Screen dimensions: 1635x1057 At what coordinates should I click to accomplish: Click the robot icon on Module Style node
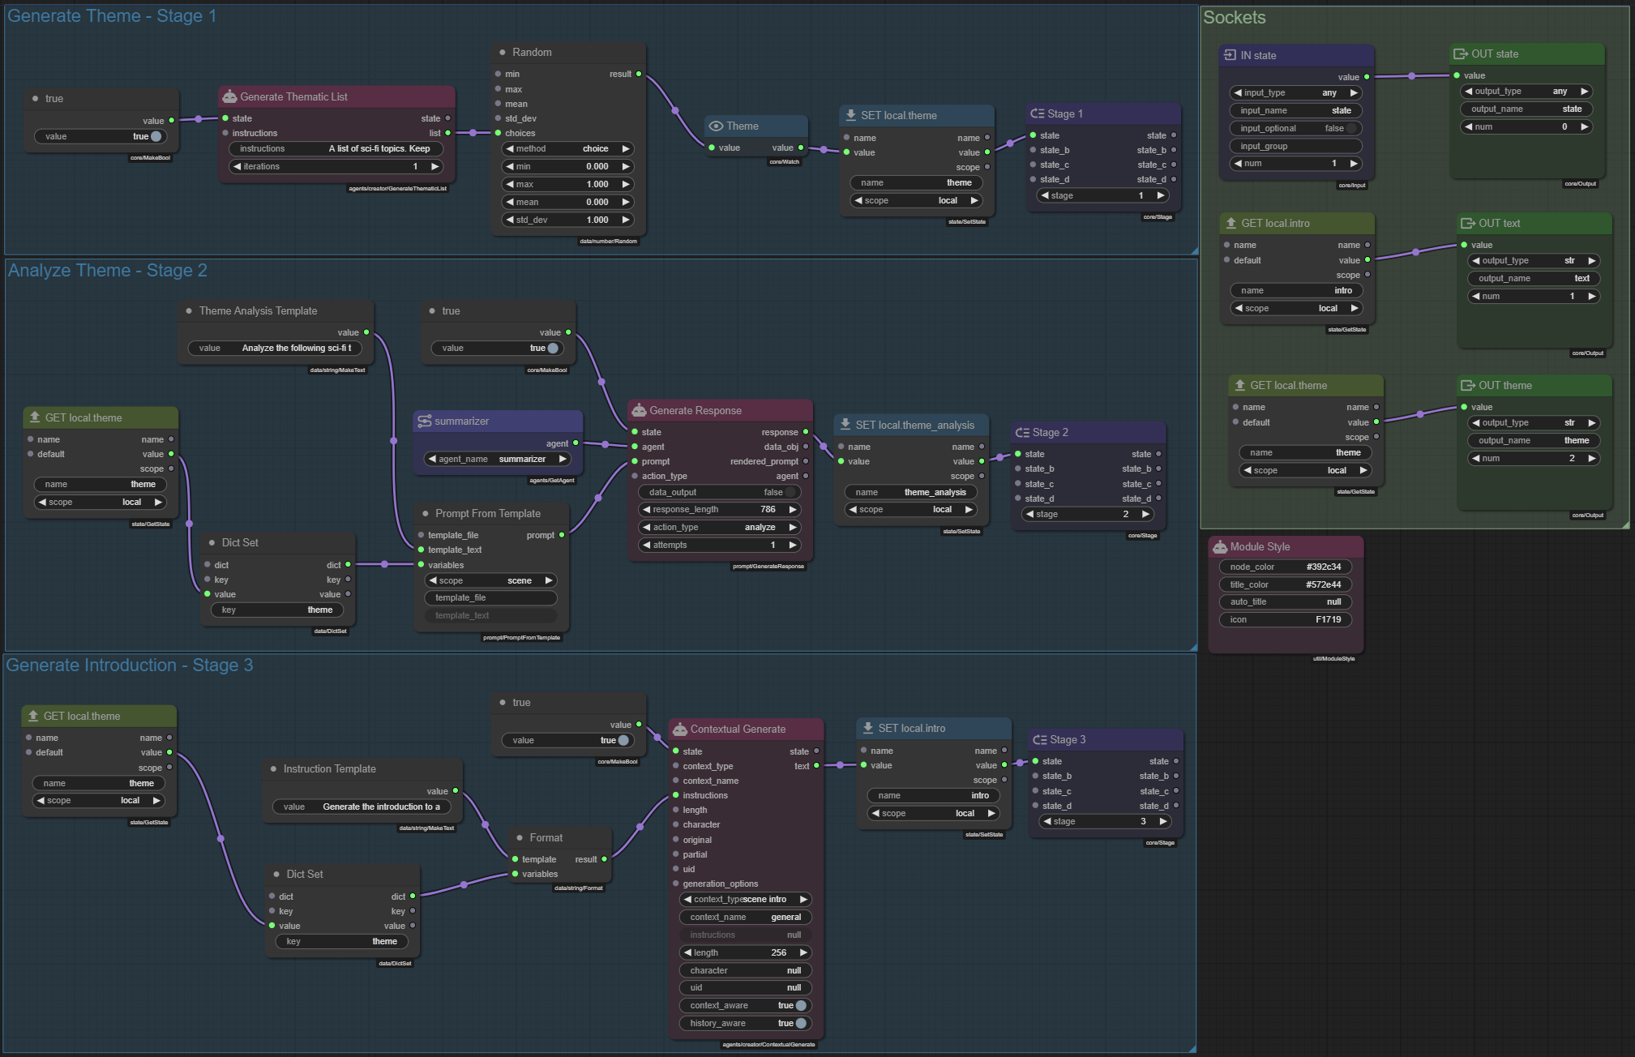1220,546
